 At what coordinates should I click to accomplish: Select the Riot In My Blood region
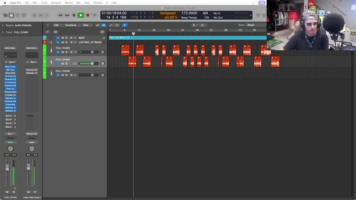(187, 37)
